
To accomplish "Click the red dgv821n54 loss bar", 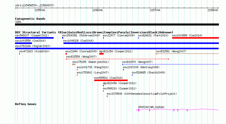I will [x=102, y=54].
